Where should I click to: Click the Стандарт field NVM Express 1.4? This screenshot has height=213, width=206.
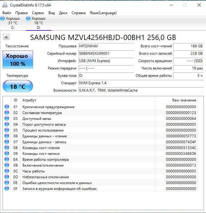(x=141, y=83)
